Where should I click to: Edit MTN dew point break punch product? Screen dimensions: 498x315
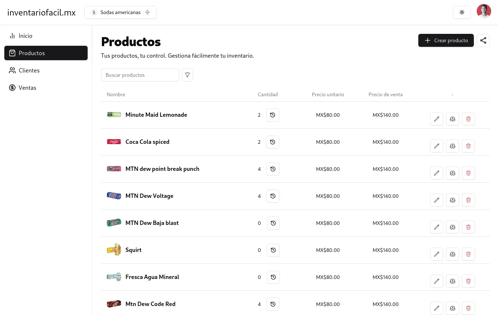(x=437, y=173)
